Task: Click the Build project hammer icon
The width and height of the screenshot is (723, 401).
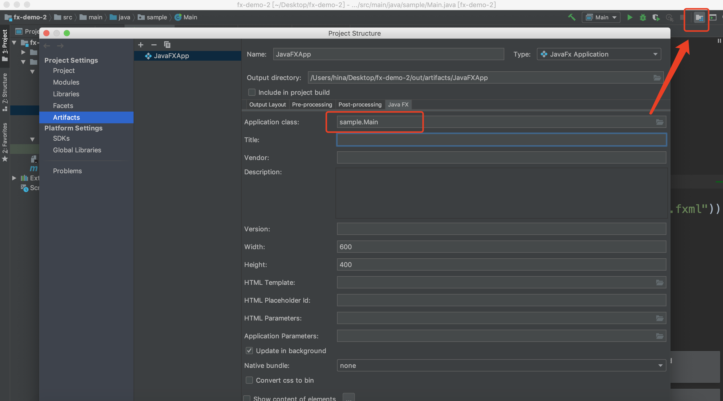Action: coord(572,17)
